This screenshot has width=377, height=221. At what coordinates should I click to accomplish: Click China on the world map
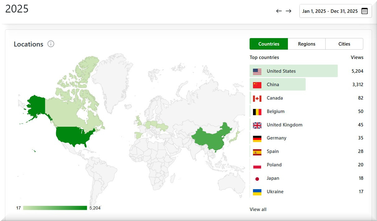[209, 137]
